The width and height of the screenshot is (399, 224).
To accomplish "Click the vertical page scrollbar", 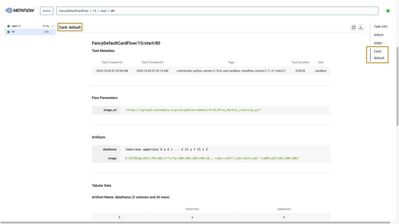I will click(x=397, y=78).
